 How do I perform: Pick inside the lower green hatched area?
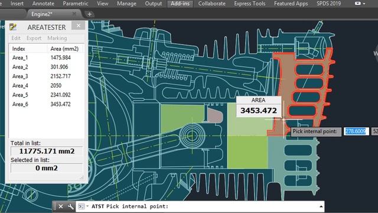coord(247,152)
